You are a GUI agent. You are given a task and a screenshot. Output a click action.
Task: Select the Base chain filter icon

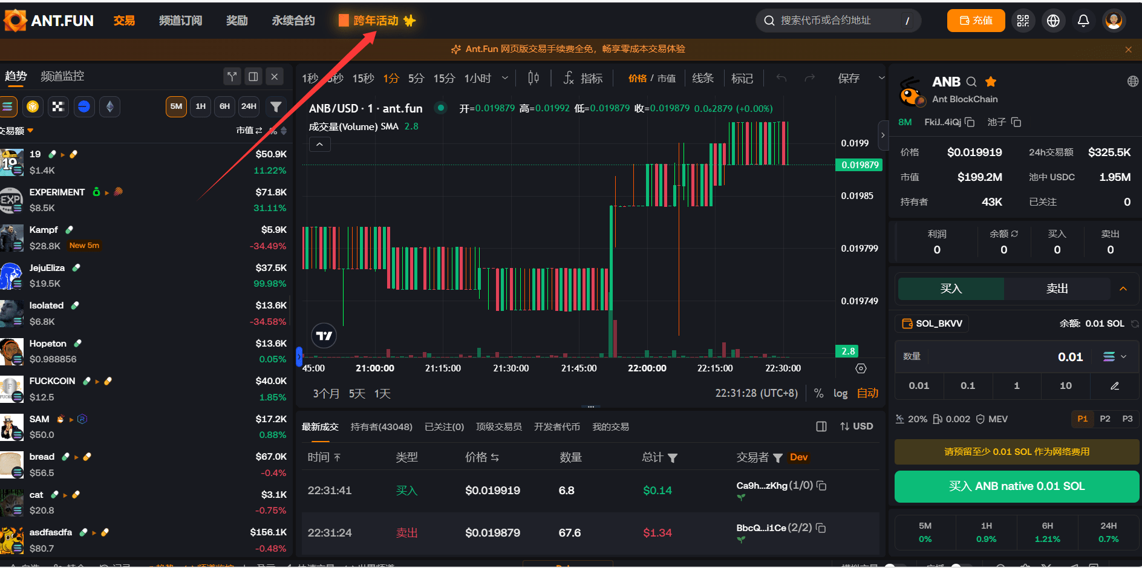[x=84, y=106]
